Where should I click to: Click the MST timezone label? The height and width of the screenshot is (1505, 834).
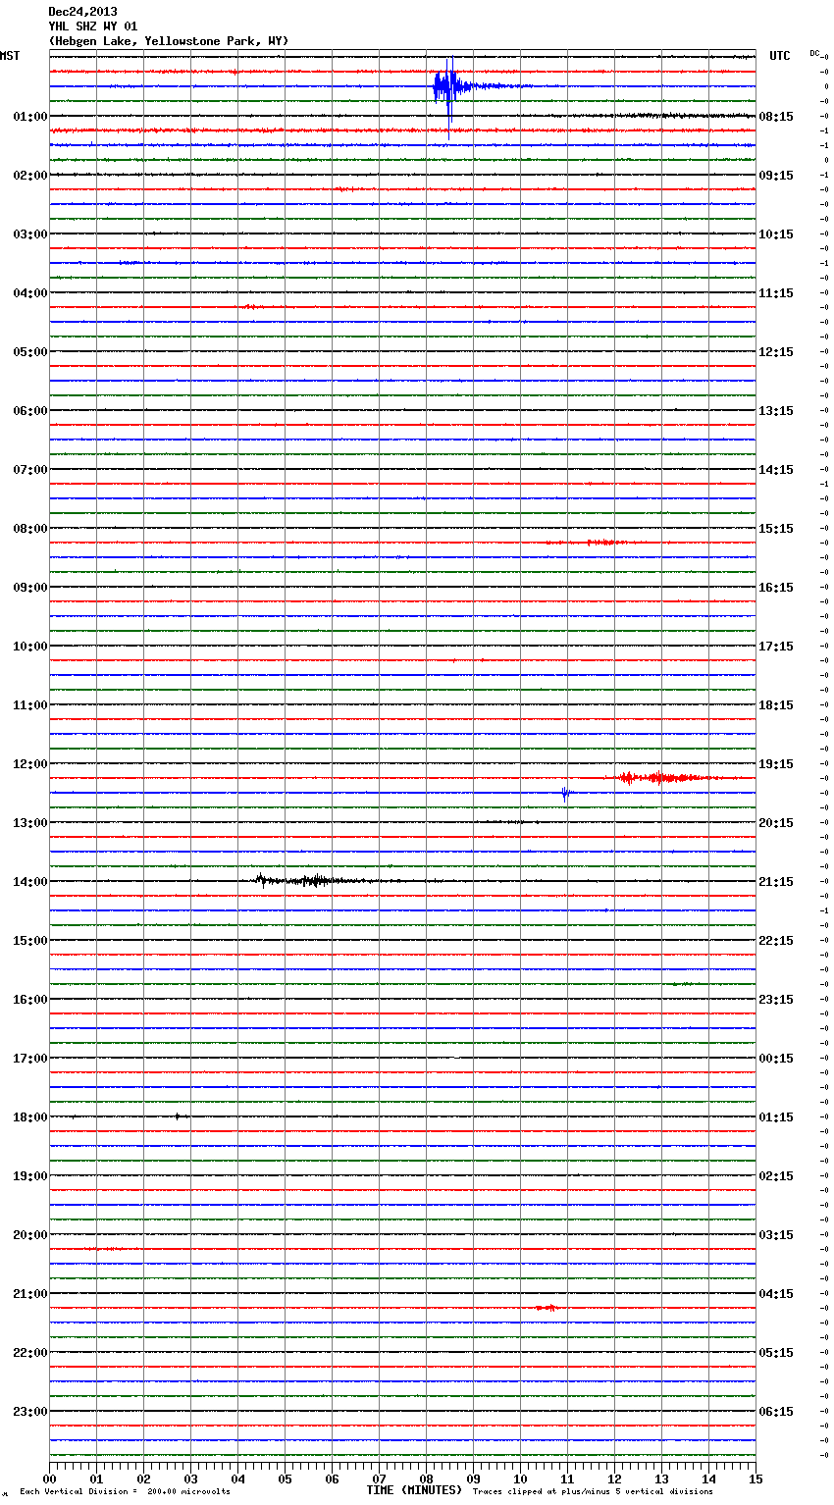coord(10,56)
